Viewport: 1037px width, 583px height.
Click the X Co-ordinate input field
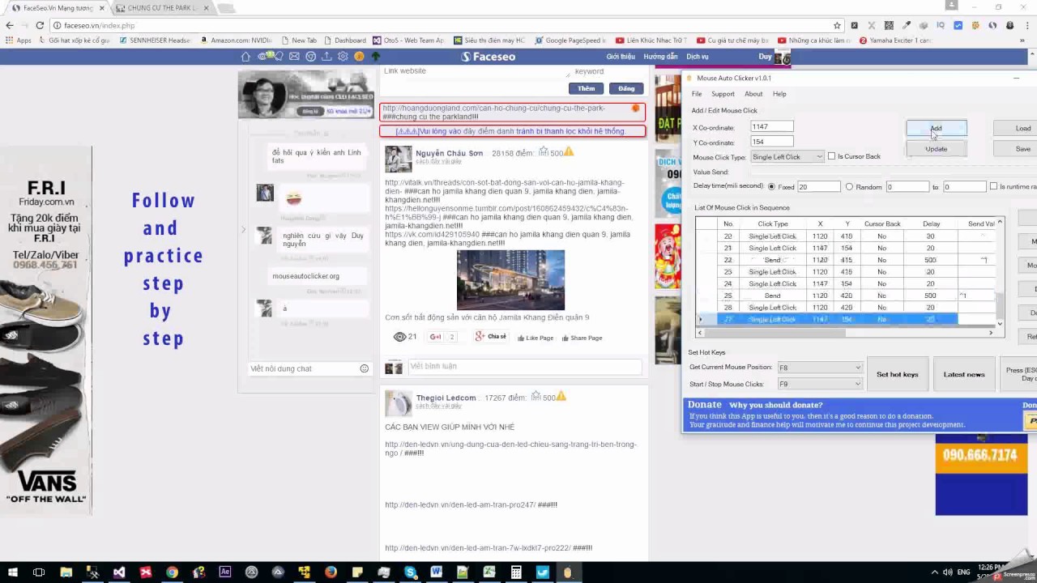click(x=771, y=126)
